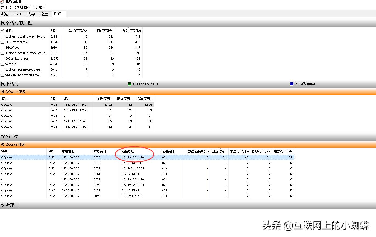Viewport: 376px width, 237px height.
Task: Select network activity row with total 88
Action: pyautogui.click(x=77, y=121)
